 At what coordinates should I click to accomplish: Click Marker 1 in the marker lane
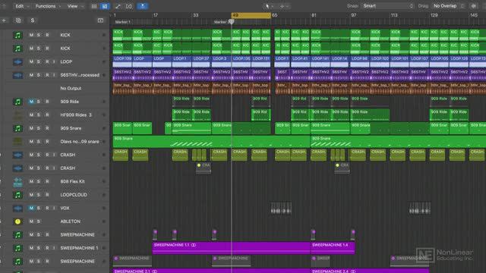pos(123,22)
